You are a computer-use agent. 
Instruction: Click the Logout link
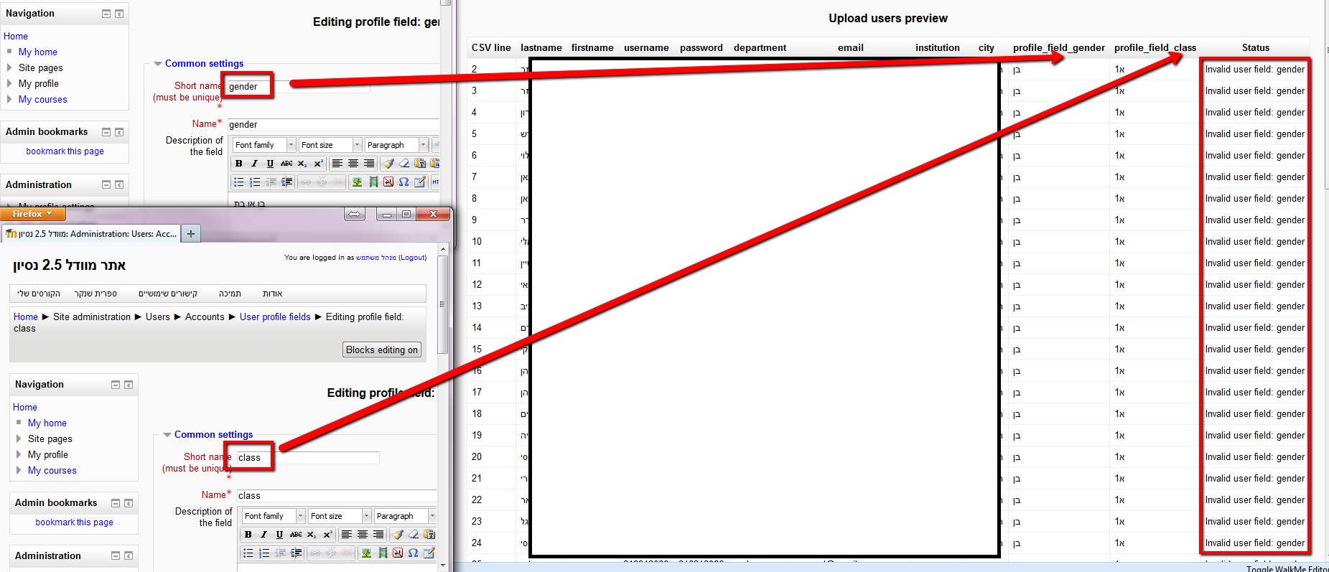[x=412, y=258]
